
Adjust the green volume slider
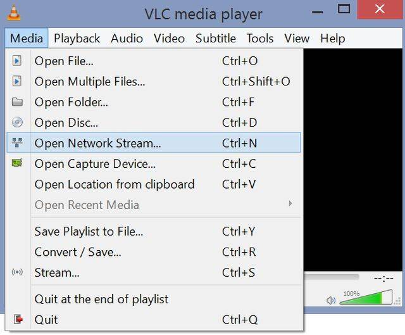(367, 298)
